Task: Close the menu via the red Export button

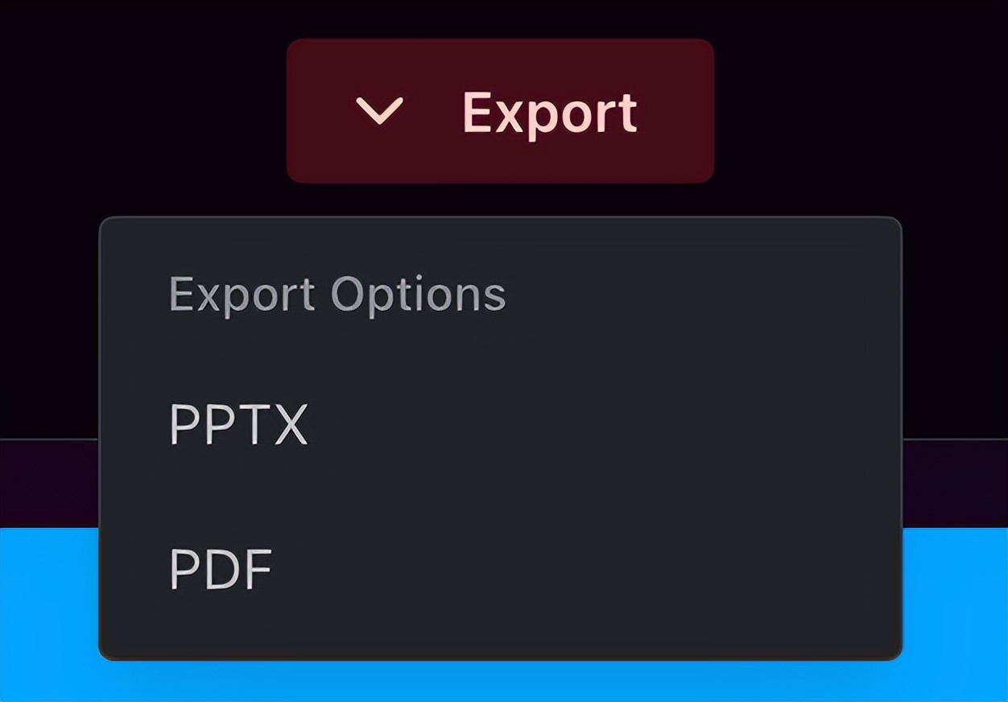Action: pyautogui.click(x=500, y=110)
